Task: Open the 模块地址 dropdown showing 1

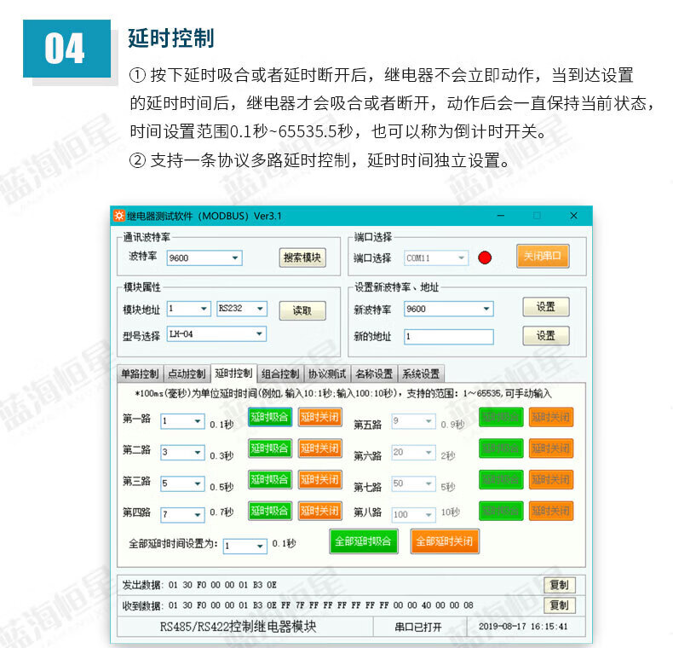Action: 188,309
